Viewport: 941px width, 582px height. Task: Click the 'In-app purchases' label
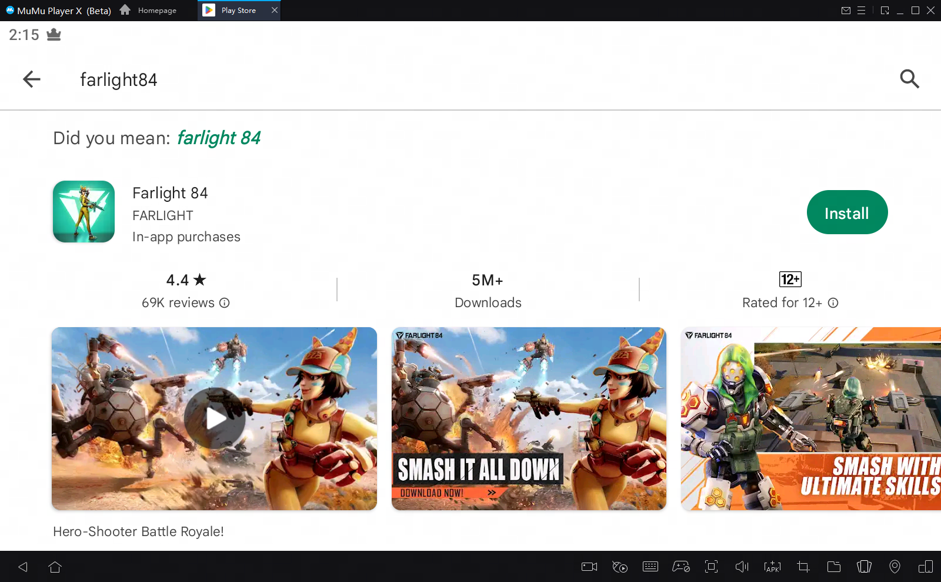(x=186, y=237)
